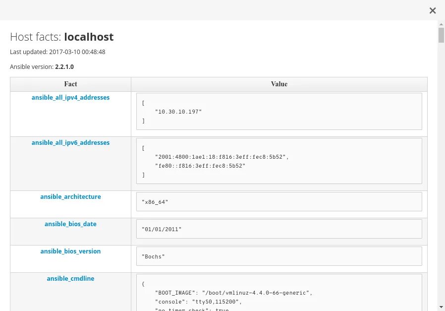This screenshot has height=311, width=445.
Task: Open the ansible_all_ipv4_addresses fact link
Action: 70,98
